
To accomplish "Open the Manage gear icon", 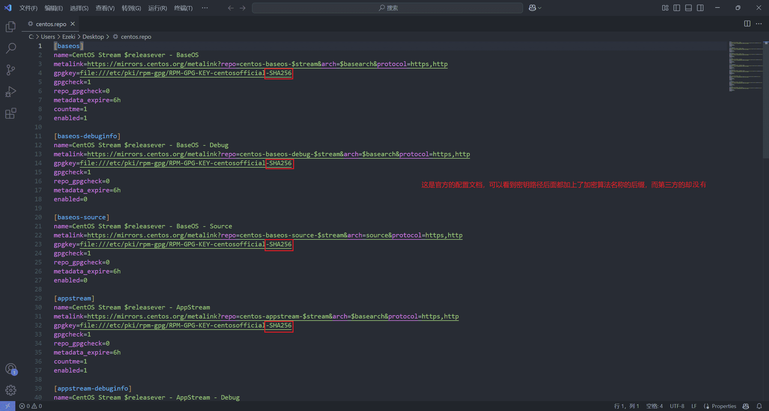I will tap(11, 390).
